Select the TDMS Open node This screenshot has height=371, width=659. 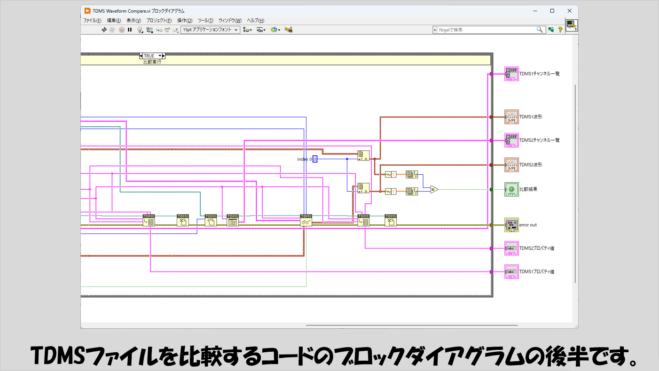tap(211, 220)
